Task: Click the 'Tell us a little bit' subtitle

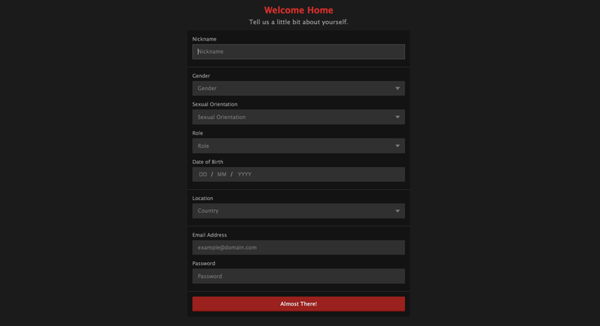Action: pyautogui.click(x=298, y=22)
